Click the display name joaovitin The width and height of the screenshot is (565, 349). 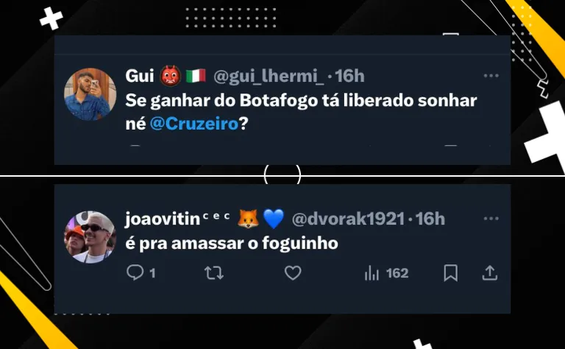(x=163, y=219)
